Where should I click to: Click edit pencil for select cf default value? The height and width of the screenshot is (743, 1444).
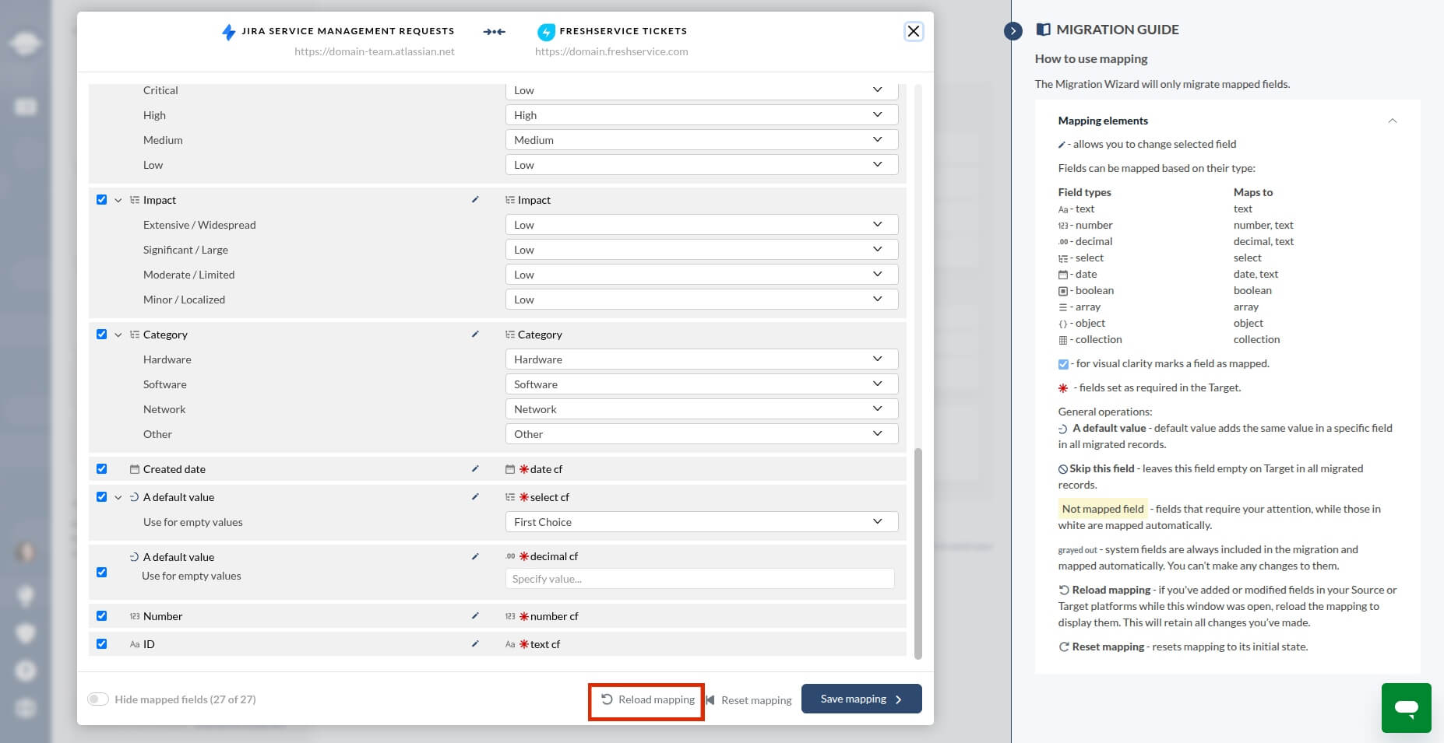pyautogui.click(x=475, y=497)
